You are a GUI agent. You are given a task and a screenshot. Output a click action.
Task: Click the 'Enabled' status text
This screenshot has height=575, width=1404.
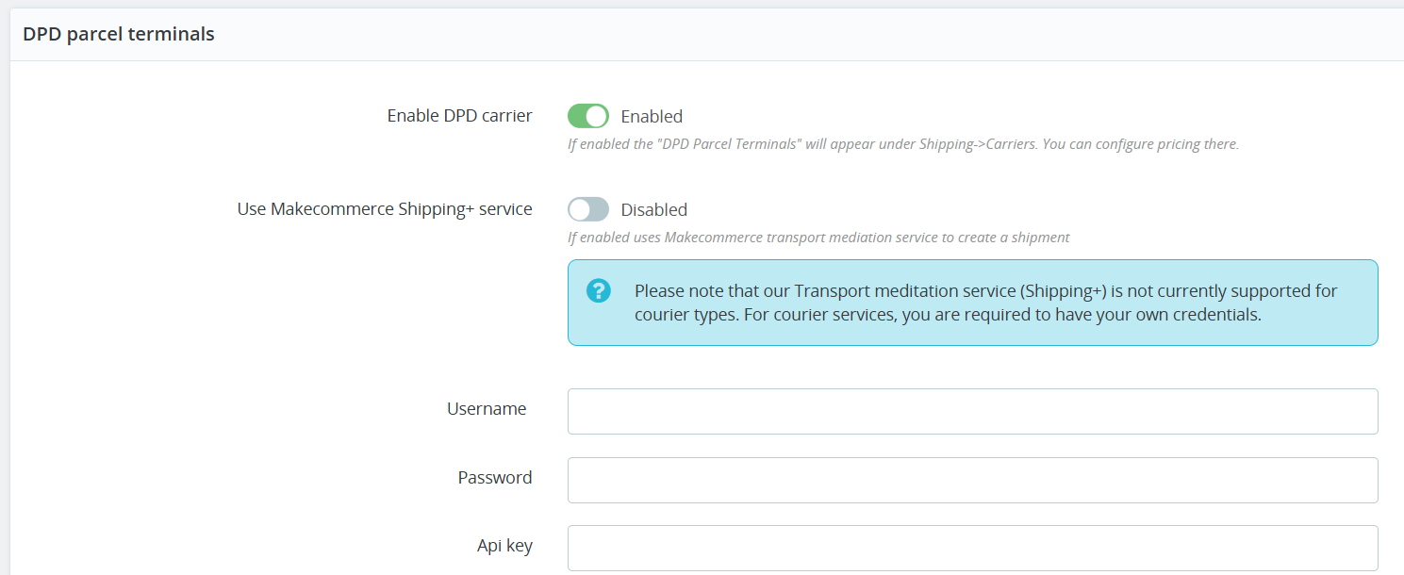(652, 116)
